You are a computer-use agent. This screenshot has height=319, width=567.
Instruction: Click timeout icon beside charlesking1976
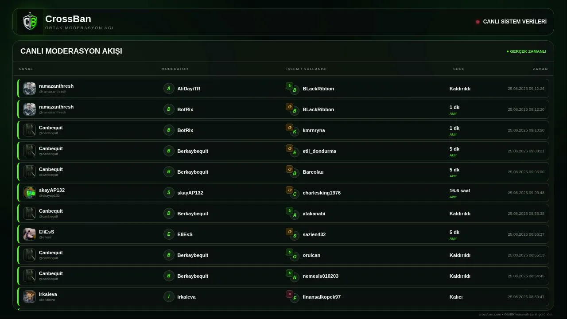[289, 190]
